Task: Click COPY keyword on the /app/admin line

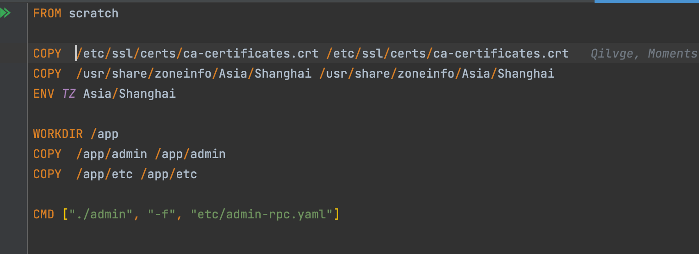Action: coord(47,154)
